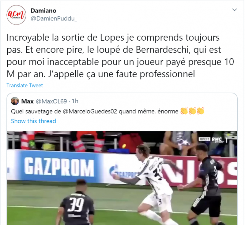
Task: Open the @MarceloGuedes02 mention
Action: point(90,112)
